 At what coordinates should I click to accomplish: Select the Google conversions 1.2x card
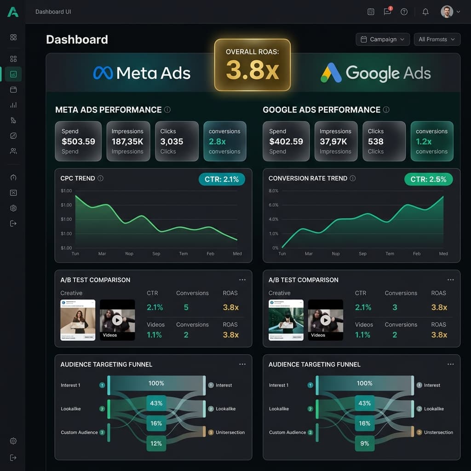[x=432, y=141]
